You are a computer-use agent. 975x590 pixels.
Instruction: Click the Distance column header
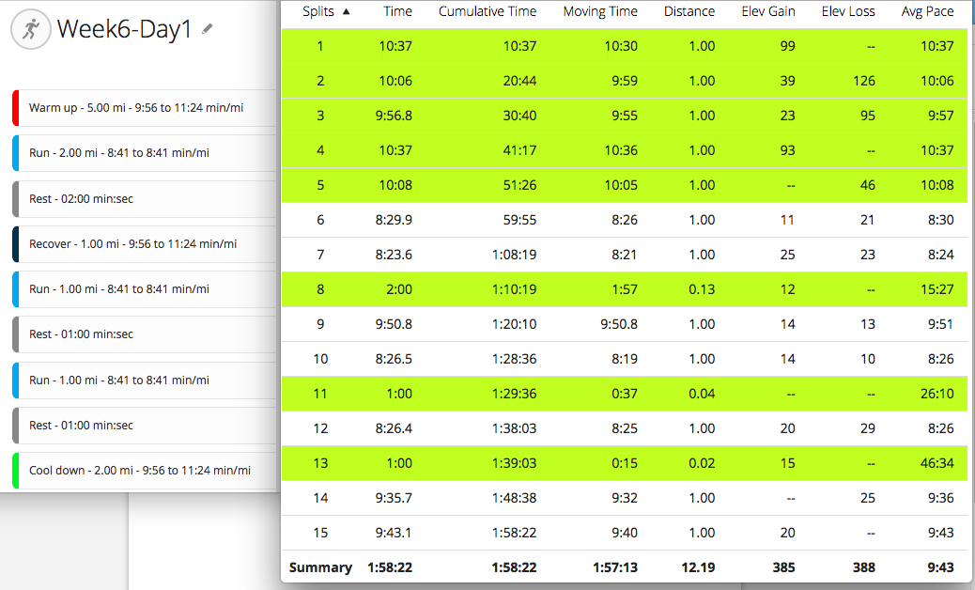pos(689,12)
